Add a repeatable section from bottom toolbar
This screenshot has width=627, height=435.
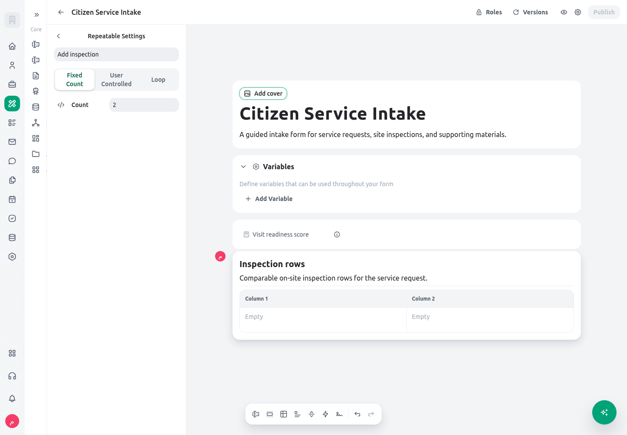tap(270, 414)
